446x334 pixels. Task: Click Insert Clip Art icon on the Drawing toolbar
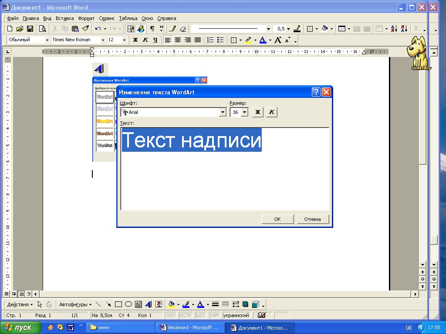(x=159, y=304)
